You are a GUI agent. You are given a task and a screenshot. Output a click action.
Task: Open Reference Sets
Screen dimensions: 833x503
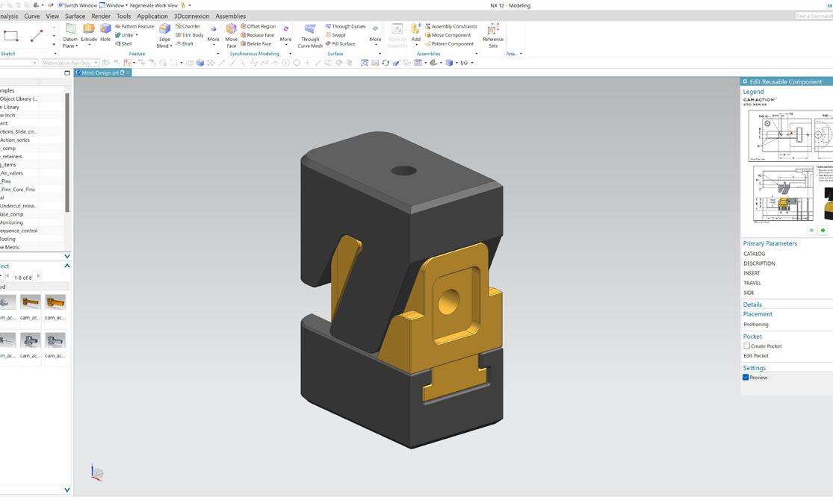click(493, 35)
